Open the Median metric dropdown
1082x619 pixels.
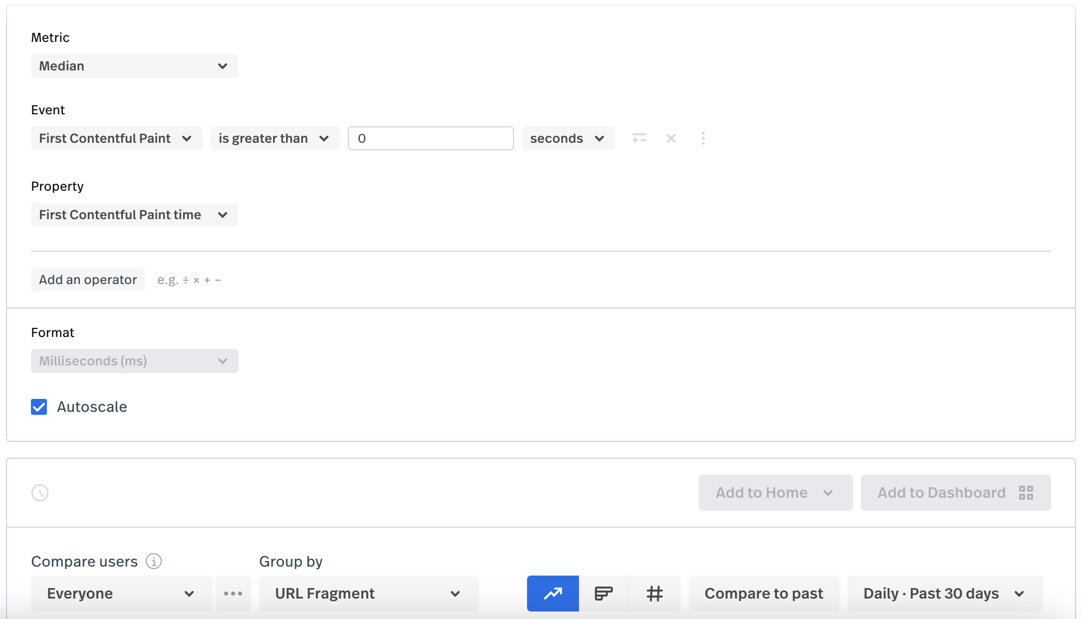[134, 66]
